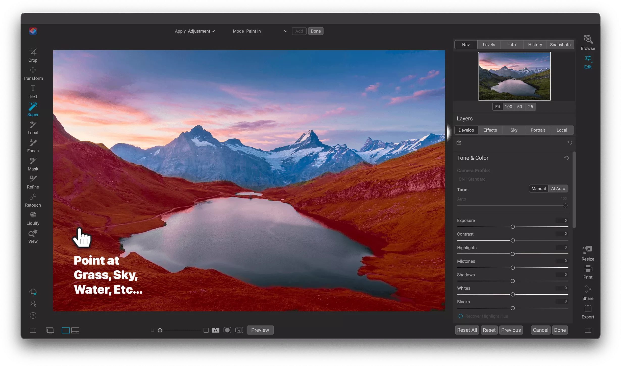Toggle the Preview mode
Screen dimensions: 621x366
coord(260,330)
